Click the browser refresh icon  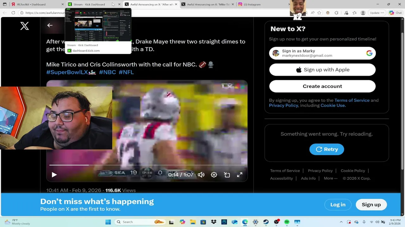pyautogui.click(x=13, y=13)
